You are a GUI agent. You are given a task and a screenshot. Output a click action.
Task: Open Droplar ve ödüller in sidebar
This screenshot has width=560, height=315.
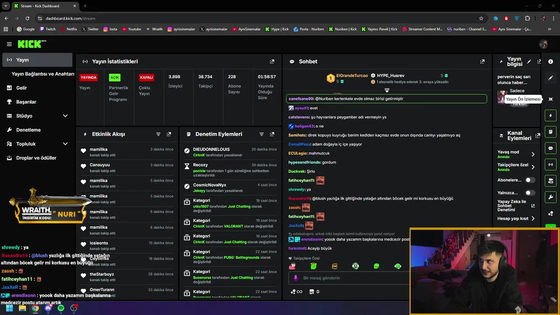pos(37,158)
